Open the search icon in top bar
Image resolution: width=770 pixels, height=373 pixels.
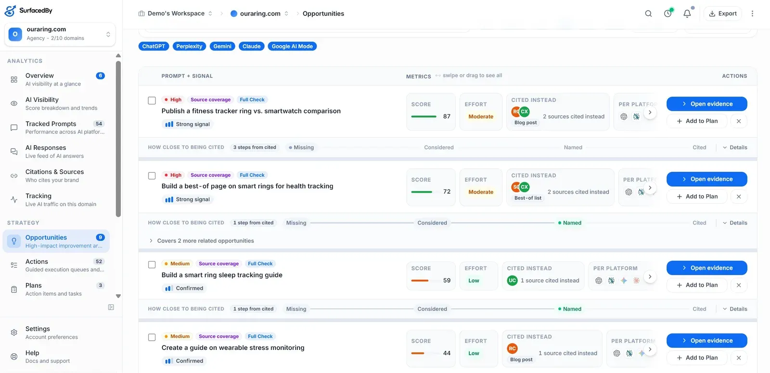648,13
